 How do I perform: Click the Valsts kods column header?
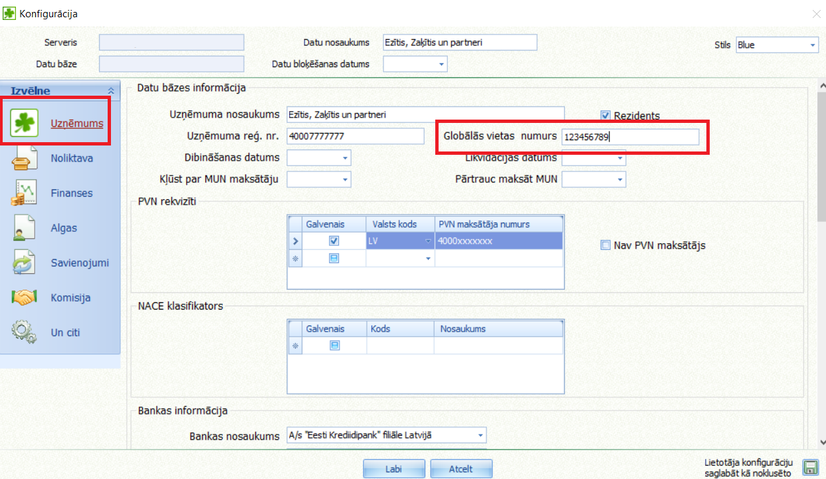pyautogui.click(x=401, y=224)
